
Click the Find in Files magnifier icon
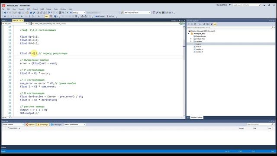[x=63, y=13]
